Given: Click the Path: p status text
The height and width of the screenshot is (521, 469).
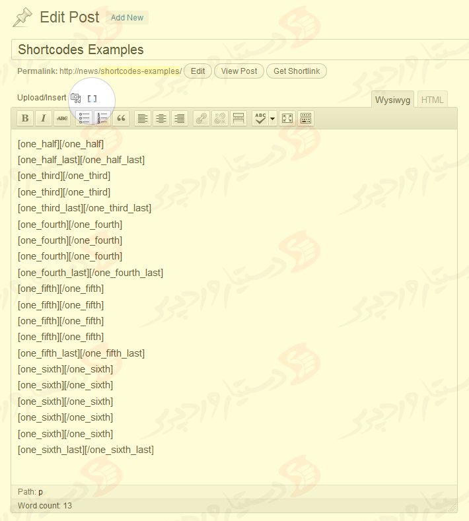Looking at the screenshot, I should pos(30,492).
